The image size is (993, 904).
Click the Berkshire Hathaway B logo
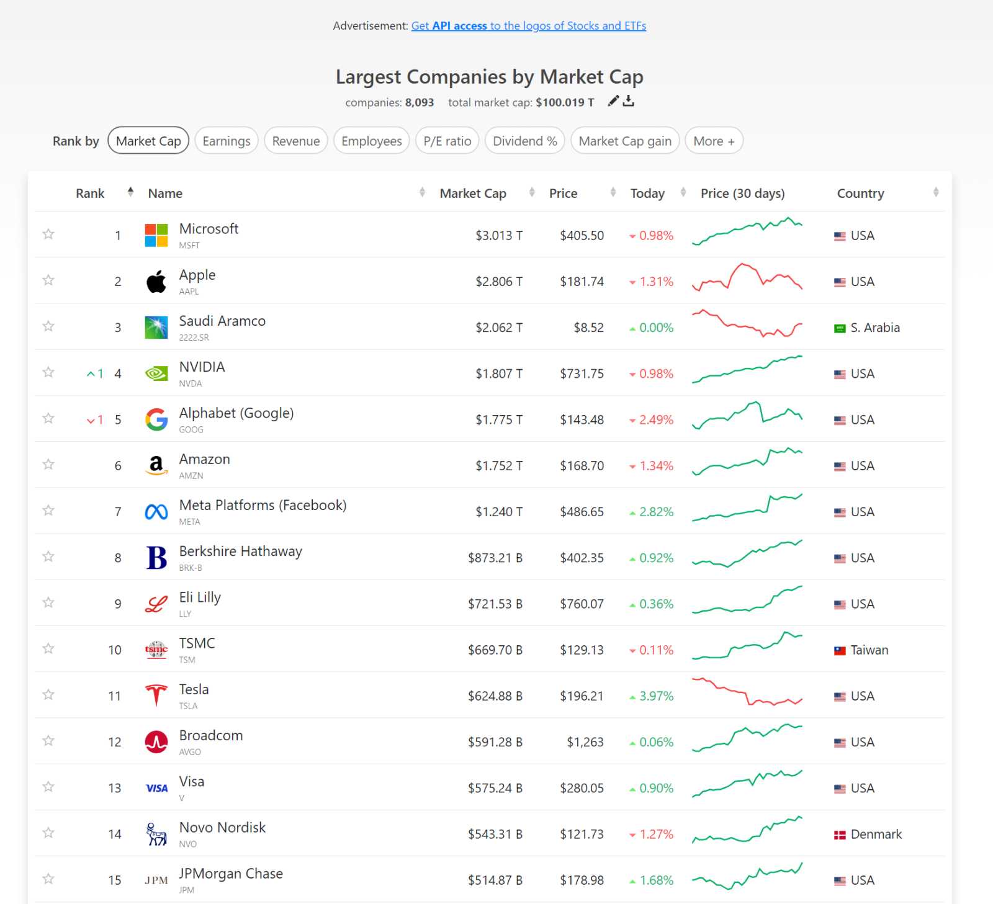point(156,558)
